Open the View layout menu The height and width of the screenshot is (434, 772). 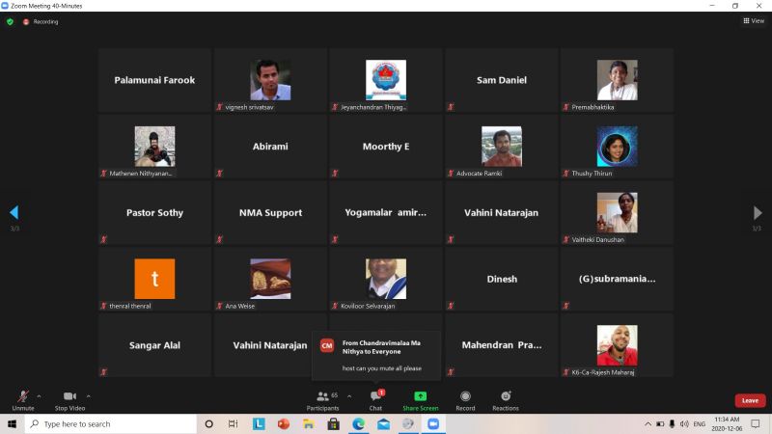[753, 20]
